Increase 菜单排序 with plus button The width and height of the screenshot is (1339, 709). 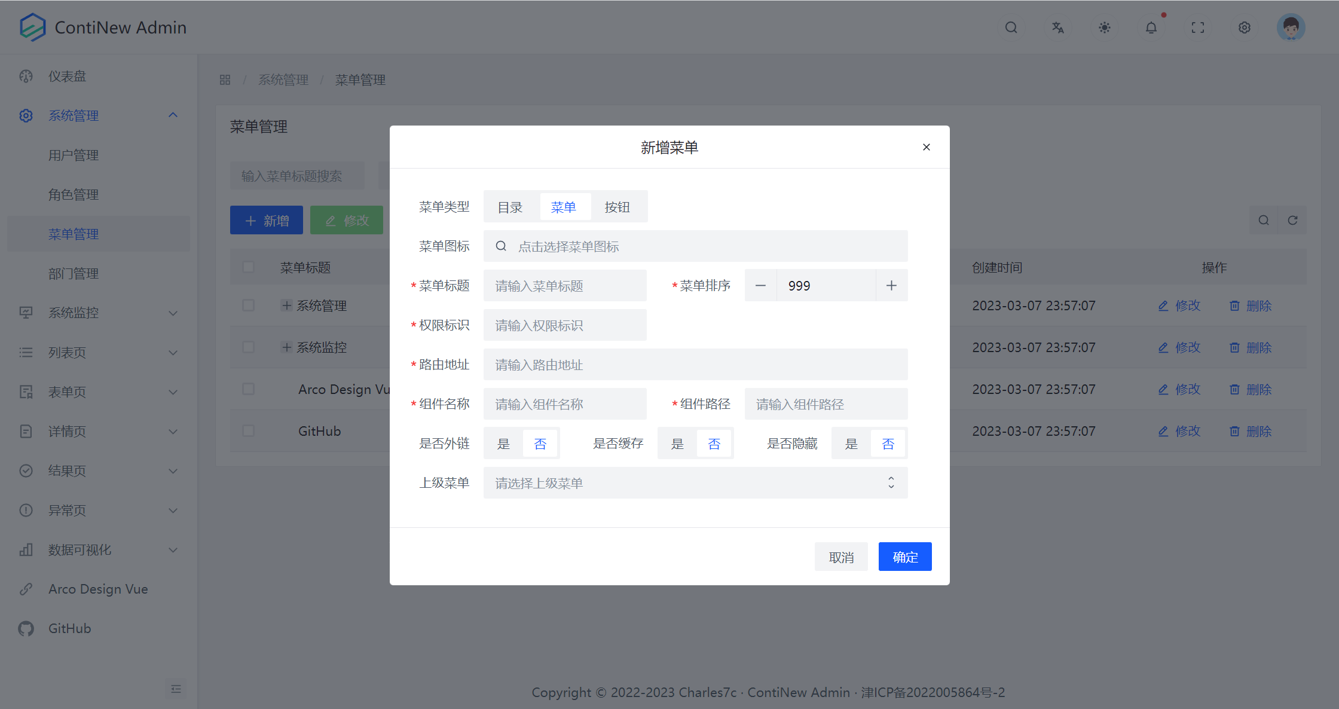[x=891, y=285]
